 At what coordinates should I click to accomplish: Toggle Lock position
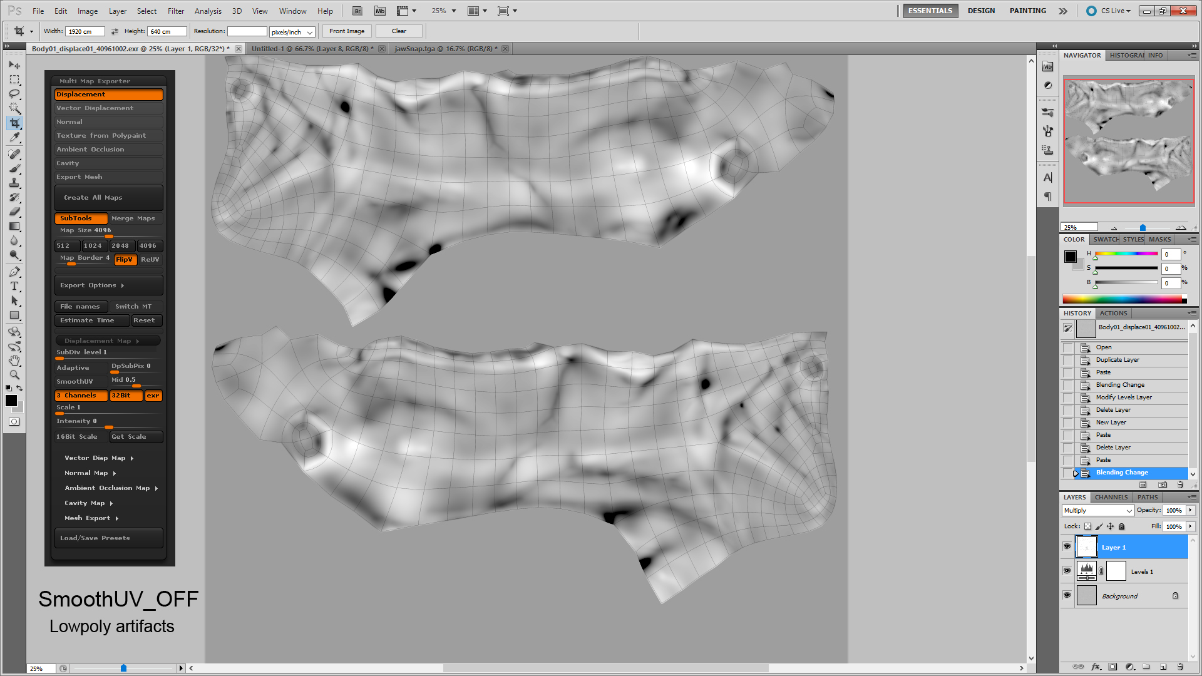(1110, 526)
